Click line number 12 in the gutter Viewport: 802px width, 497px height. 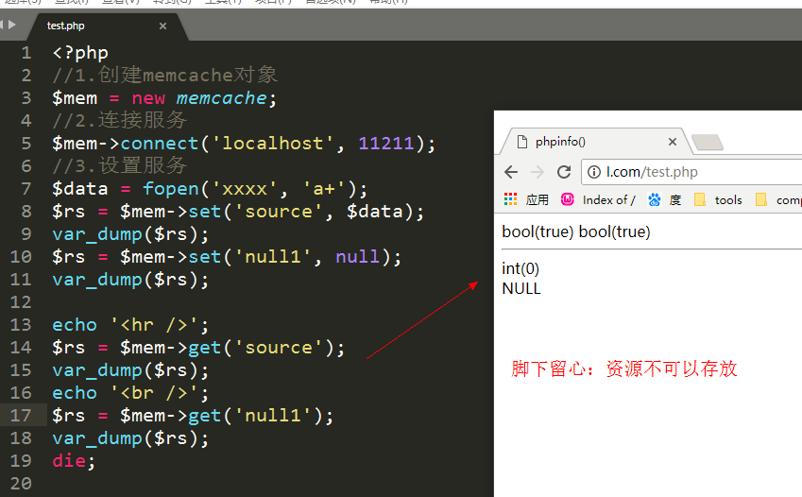(x=20, y=302)
